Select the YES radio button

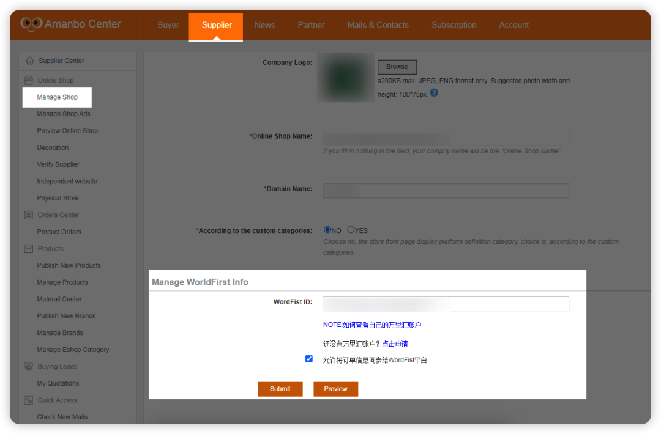[x=351, y=230]
